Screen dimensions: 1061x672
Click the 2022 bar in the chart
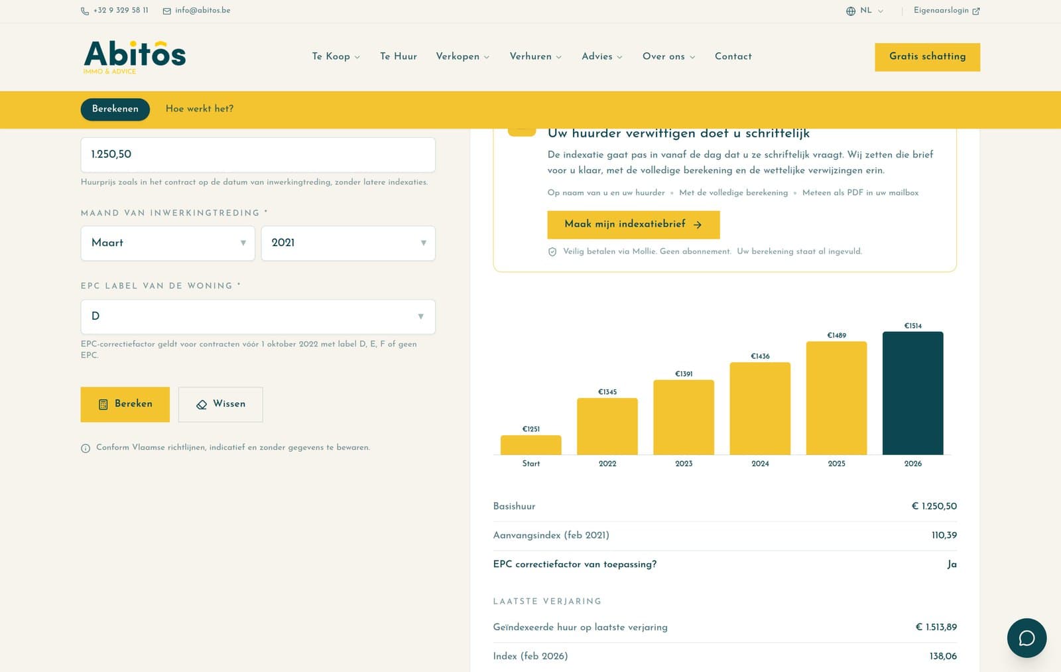607,427
